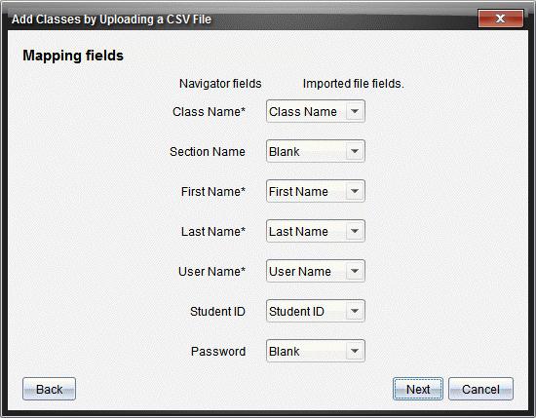Image resolution: width=536 pixels, height=418 pixels.
Task: Expand the Class Name dropdown arrow
Action: (355, 111)
